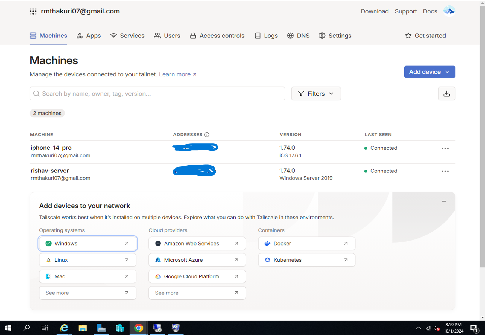Click the 2 machines count badge
This screenshot has height=335, width=485.
47,113
